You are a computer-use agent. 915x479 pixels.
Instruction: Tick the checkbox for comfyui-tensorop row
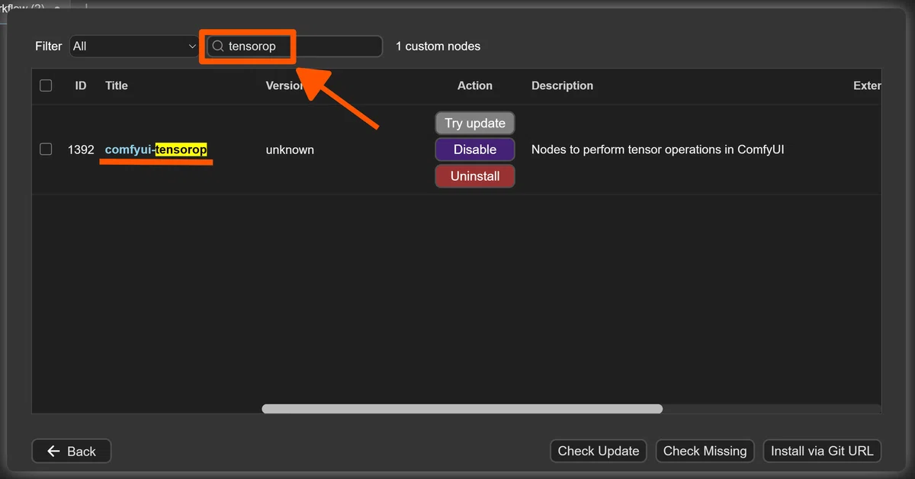[x=46, y=149]
